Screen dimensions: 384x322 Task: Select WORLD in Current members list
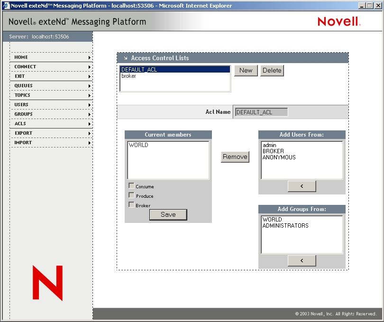pos(168,145)
